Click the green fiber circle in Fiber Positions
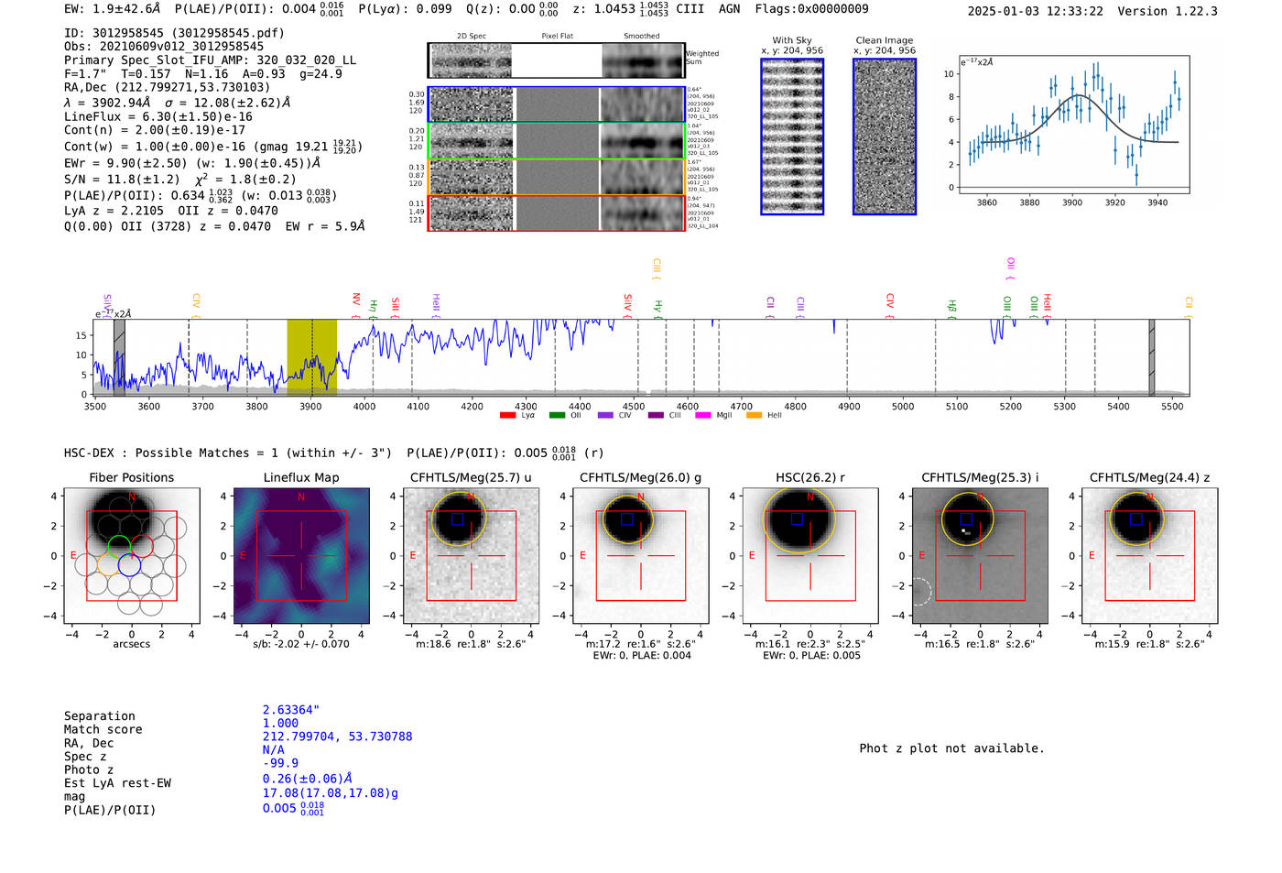The width and height of the screenshot is (1282, 873). point(119,546)
